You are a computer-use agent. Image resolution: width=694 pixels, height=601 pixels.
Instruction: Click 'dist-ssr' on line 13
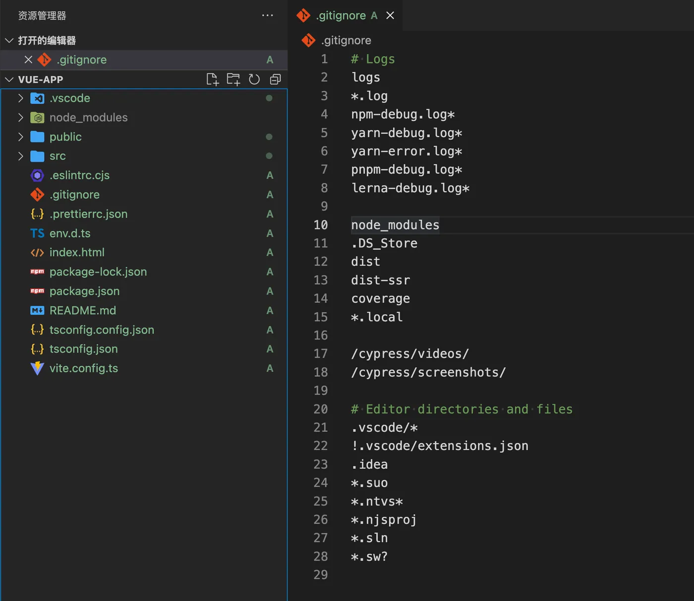(x=380, y=280)
